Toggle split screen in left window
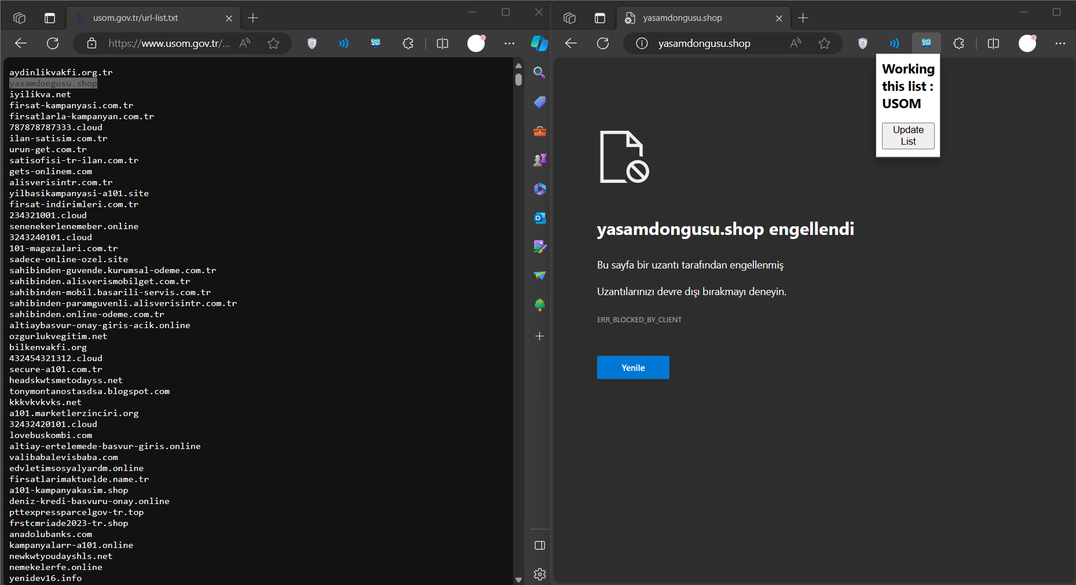 [442, 43]
